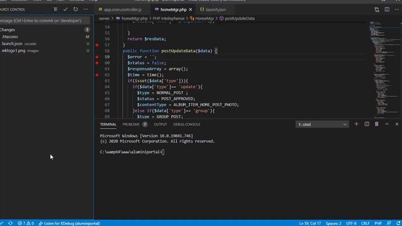Click the M status of .htaccess
The image size is (402, 226).
(87, 36)
